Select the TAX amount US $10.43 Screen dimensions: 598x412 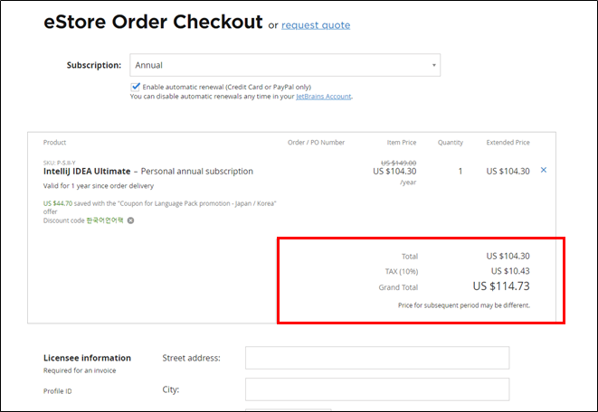(x=510, y=271)
